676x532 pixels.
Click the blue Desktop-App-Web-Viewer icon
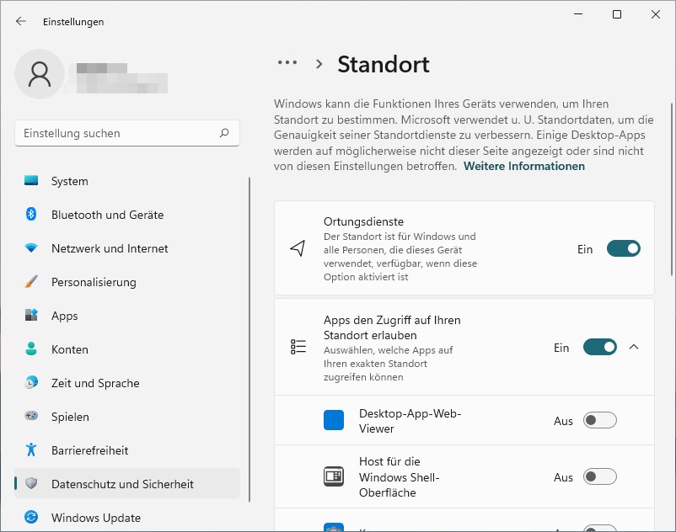tap(334, 420)
